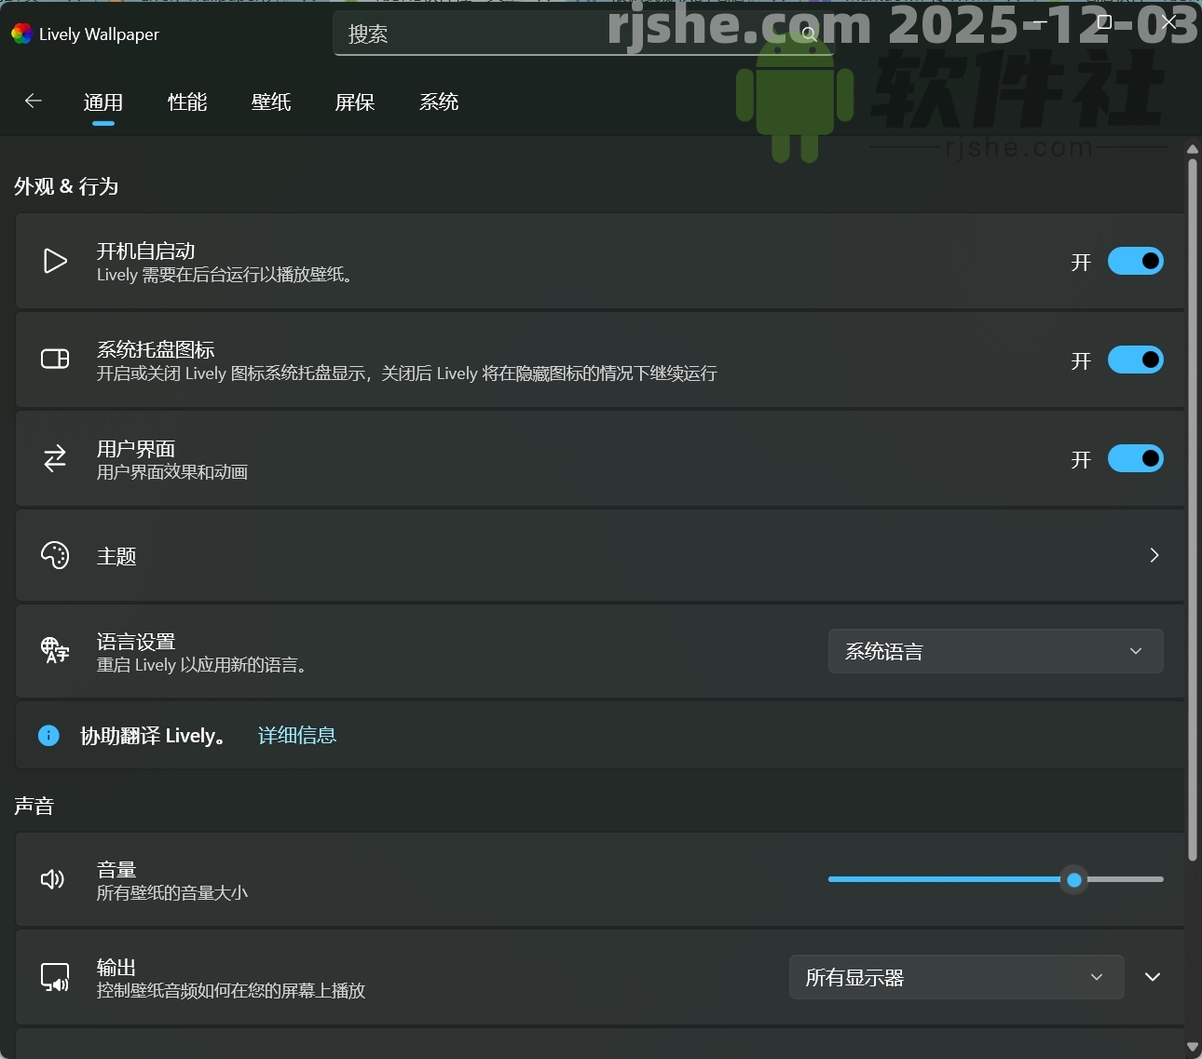Open the 系统语言 language dropdown

coord(995,651)
